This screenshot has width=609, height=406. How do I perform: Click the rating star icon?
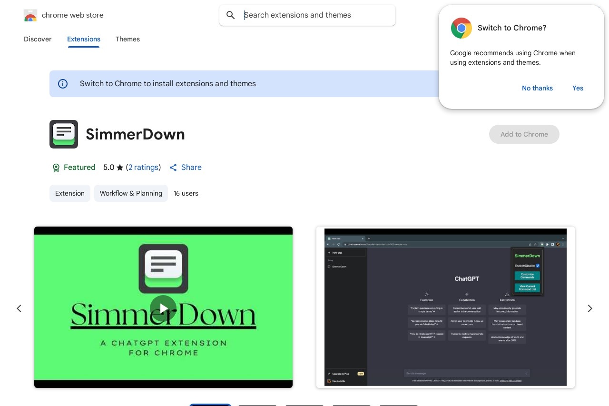[120, 168]
